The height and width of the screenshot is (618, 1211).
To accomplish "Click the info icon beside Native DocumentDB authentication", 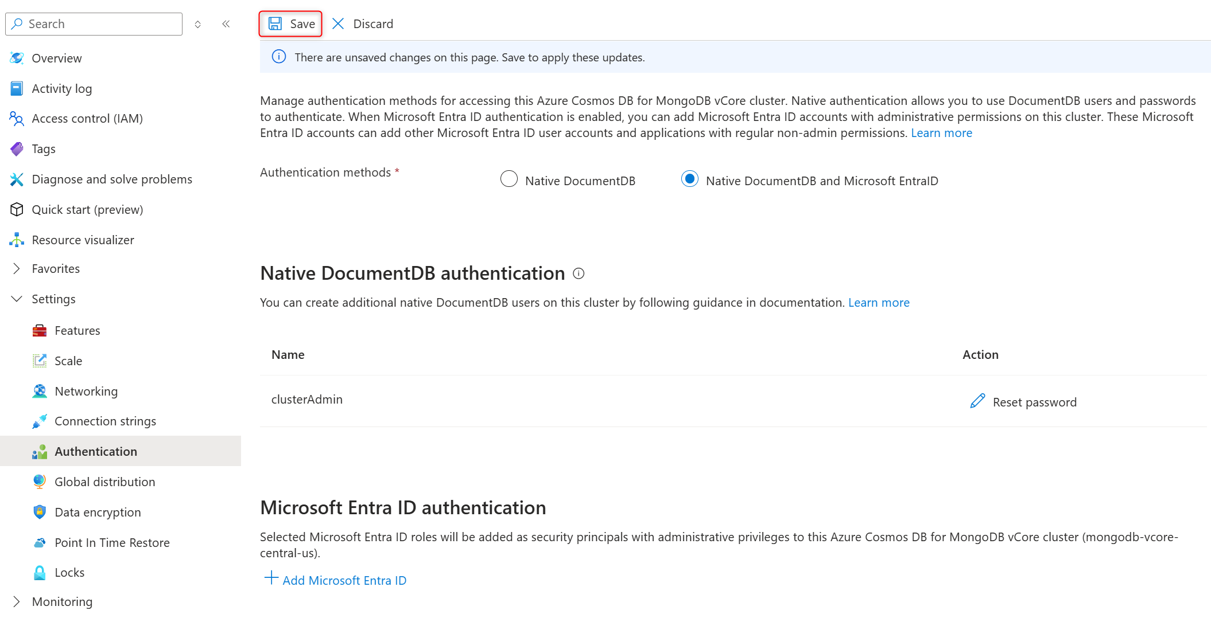I will 579,273.
